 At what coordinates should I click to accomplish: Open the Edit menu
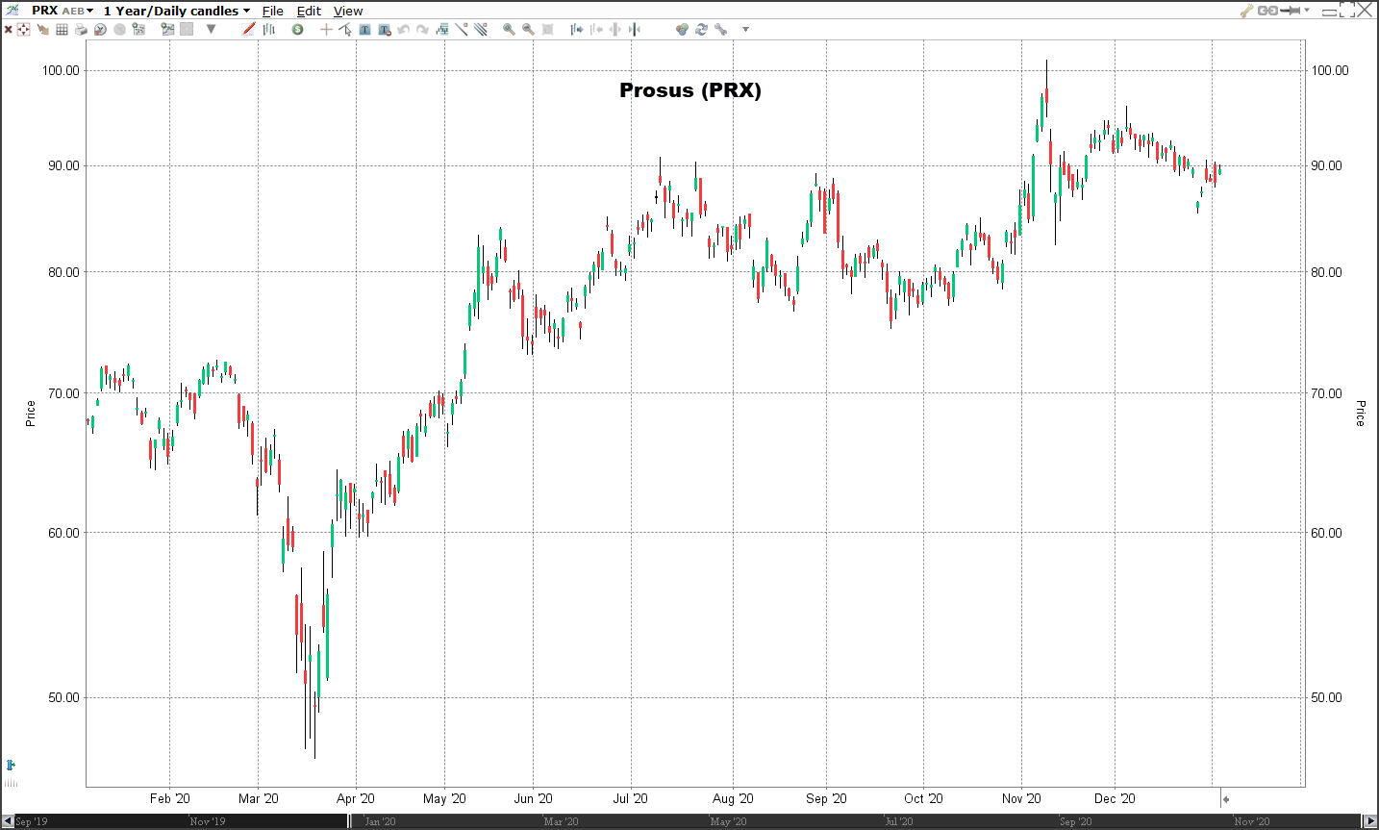(x=309, y=11)
